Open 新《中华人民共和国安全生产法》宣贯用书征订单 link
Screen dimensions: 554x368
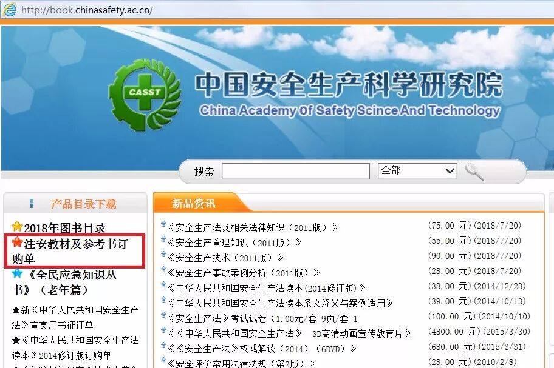(x=75, y=317)
